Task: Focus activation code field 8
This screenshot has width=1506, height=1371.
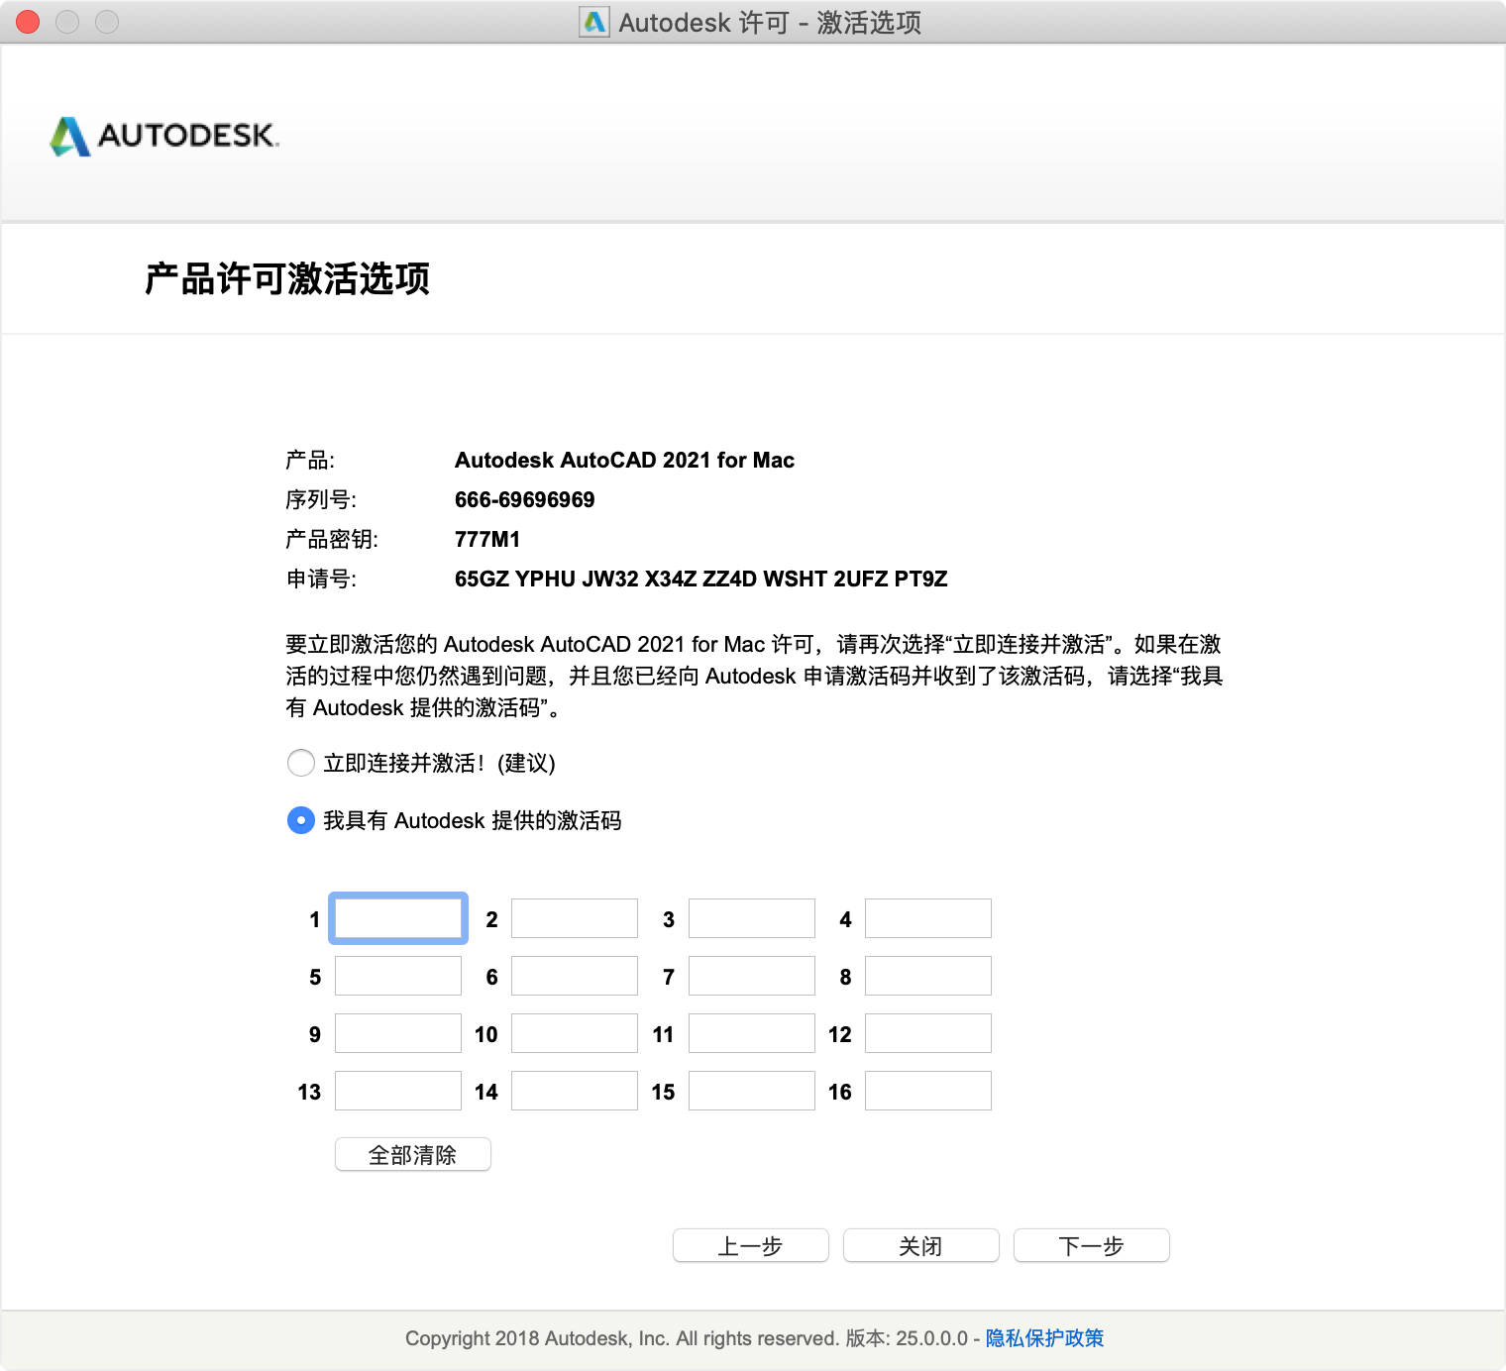Action: (x=928, y=976)
